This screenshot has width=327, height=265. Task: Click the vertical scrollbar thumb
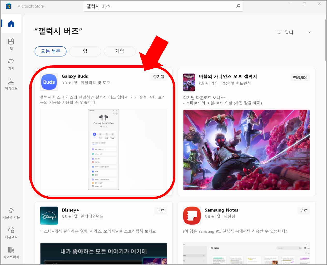(325, 40)
